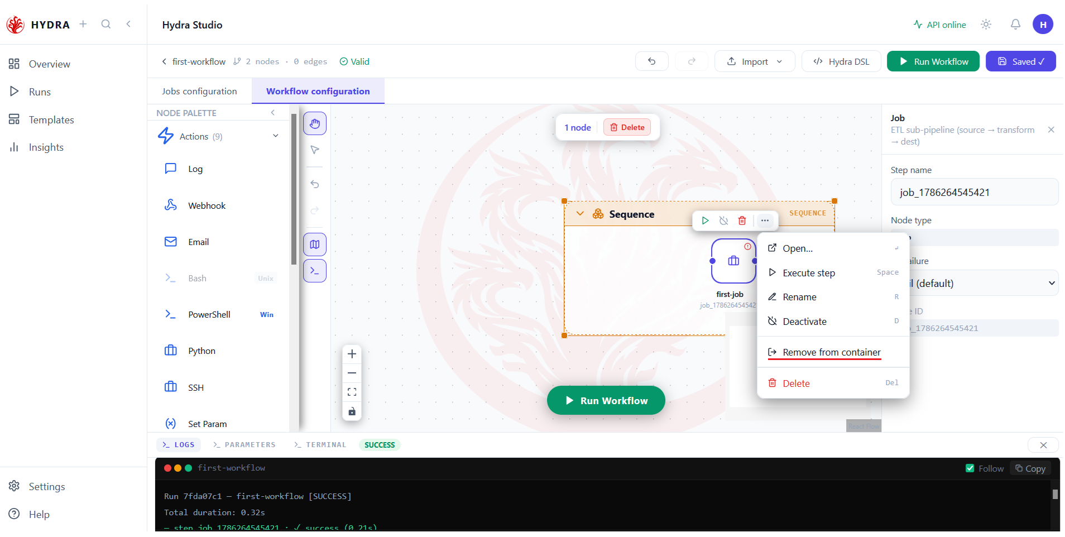Open search with the magnifier icon
Screen dimensions: 1065x537
[x=106, y=24]
